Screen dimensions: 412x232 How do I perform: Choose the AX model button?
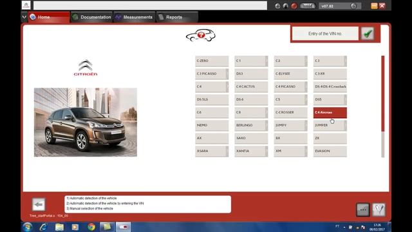pyautogui.click(x=212, y=138)
